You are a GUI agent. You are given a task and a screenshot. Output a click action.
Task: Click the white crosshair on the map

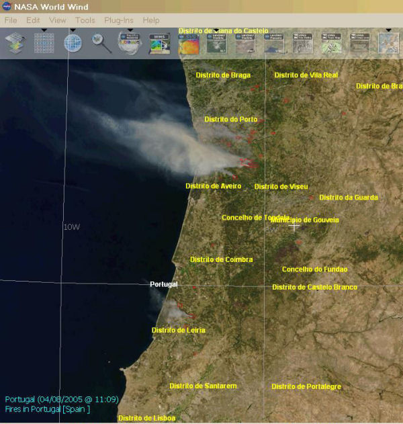tap(294, 226)
